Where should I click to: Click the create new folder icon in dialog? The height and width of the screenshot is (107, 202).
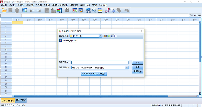109,36
